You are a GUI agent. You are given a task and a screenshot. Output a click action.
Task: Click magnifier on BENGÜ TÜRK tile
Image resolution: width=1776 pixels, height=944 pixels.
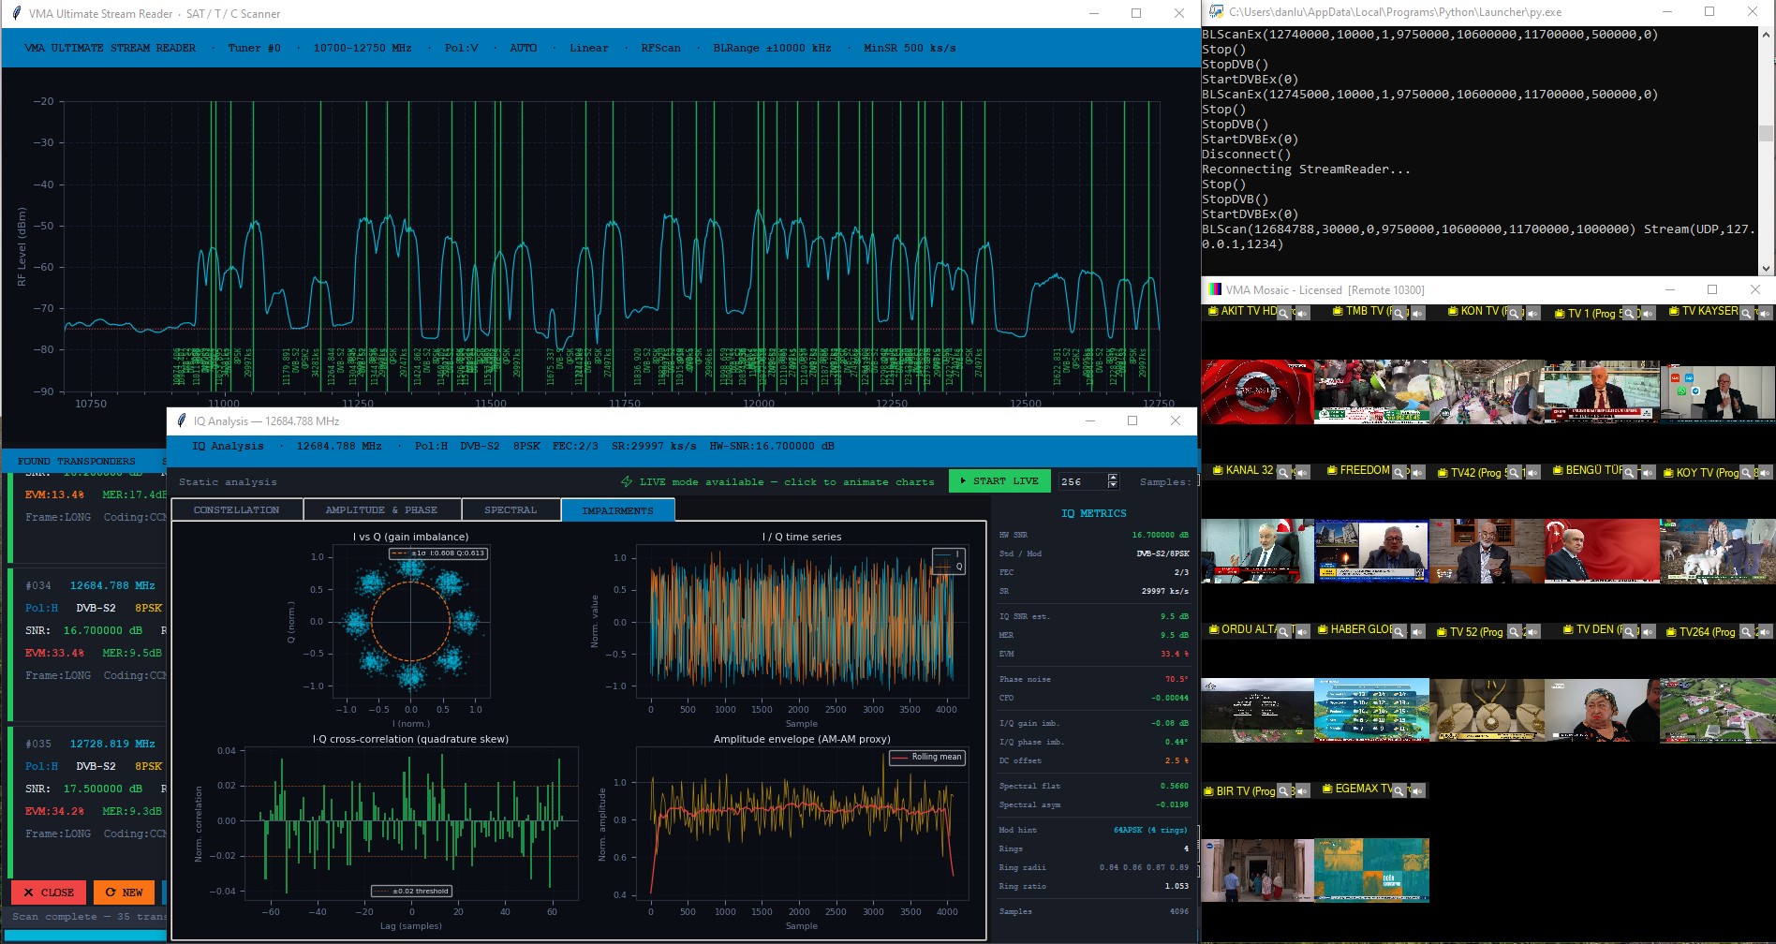click(1630, 472)
